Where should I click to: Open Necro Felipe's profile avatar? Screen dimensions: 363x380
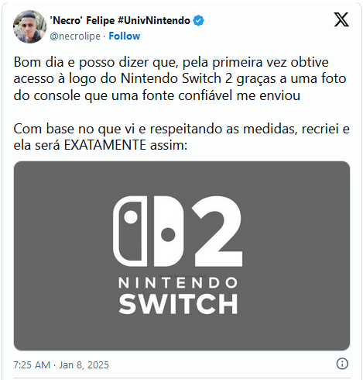(29, 26)
